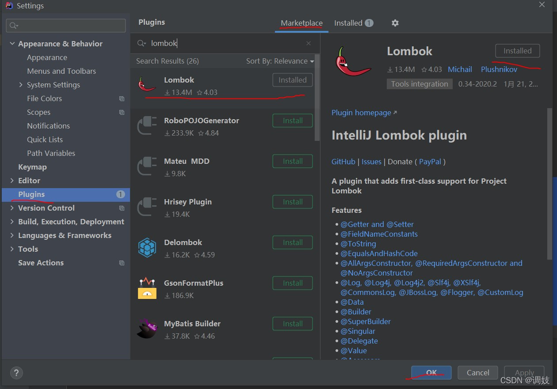The height and width of the screenshot is (389, 557).
Task: Install the GsonFormatPlus plugin
Action: point(293,283)
